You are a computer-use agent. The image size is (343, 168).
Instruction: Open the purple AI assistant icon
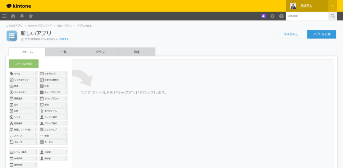[x=264, y=16]
